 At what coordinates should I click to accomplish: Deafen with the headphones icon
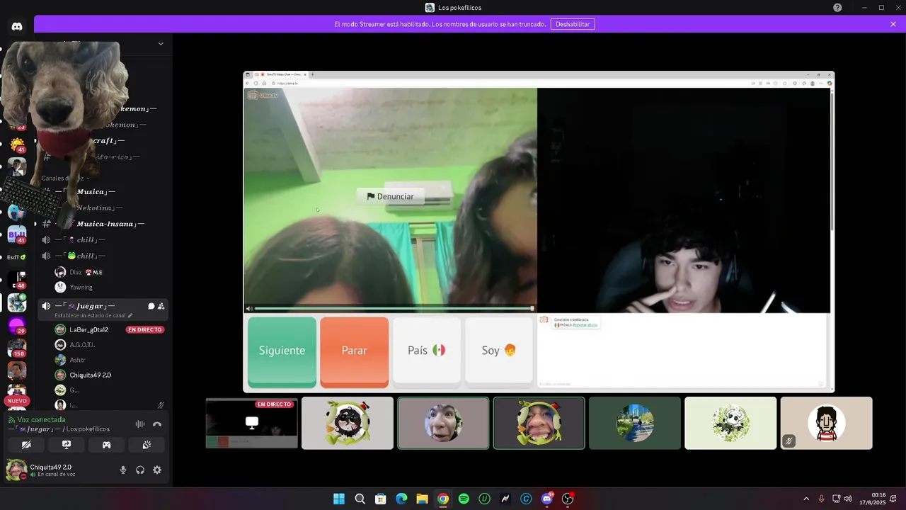point(140,470)
